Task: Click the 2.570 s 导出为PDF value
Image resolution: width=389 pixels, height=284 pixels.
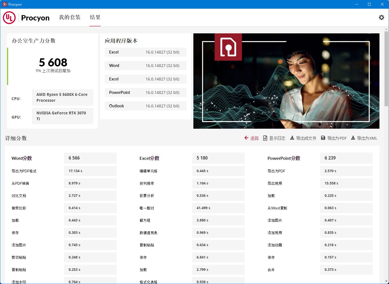Action: (x=346, y=171)
